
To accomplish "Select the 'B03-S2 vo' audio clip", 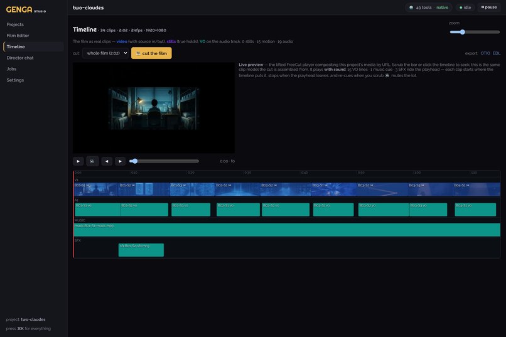I will point(384,210).
